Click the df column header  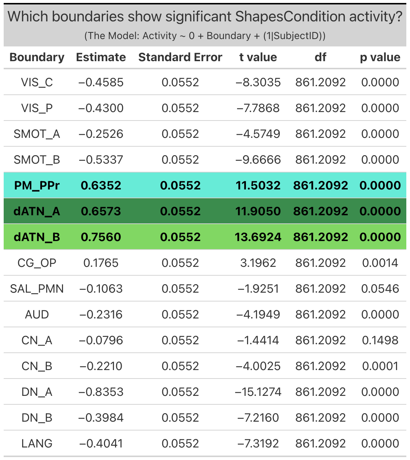[x=320, y=57]
